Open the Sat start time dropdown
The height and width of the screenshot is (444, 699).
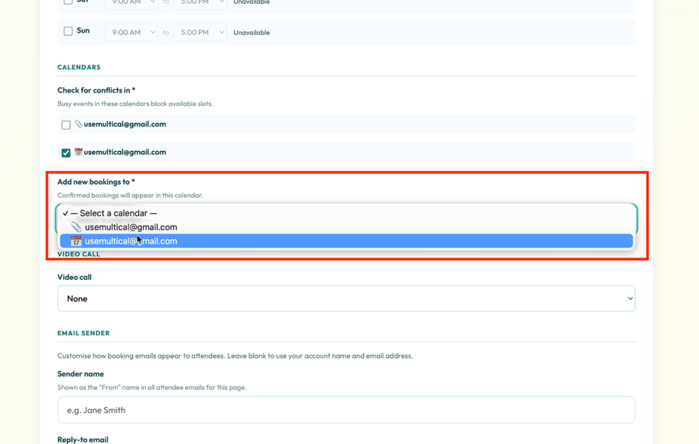point(130,3)
